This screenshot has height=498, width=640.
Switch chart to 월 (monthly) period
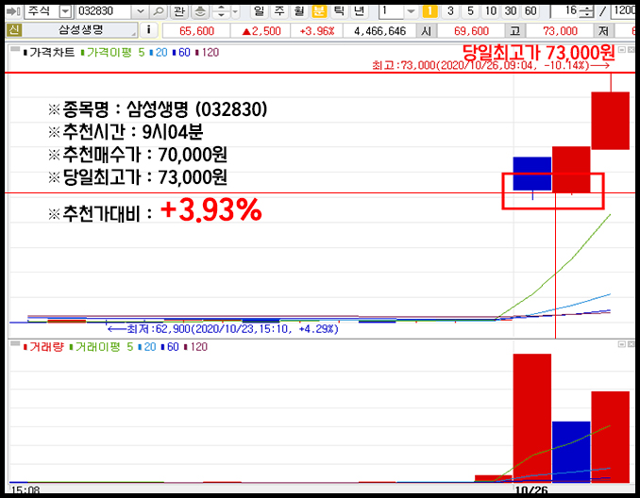(x=299, y=11)
